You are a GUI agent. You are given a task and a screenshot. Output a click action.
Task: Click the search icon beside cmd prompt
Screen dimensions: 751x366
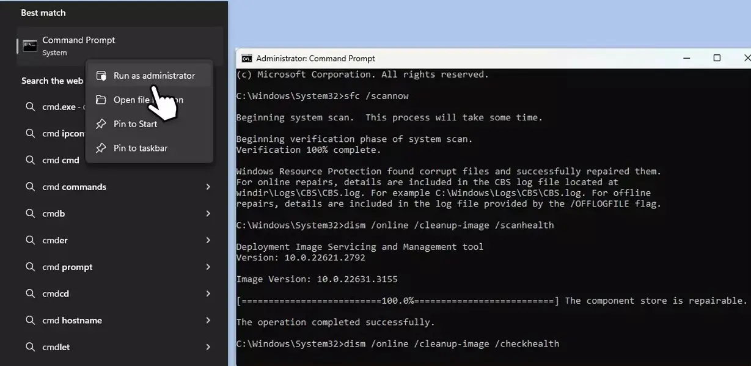(x=30, y=267)
